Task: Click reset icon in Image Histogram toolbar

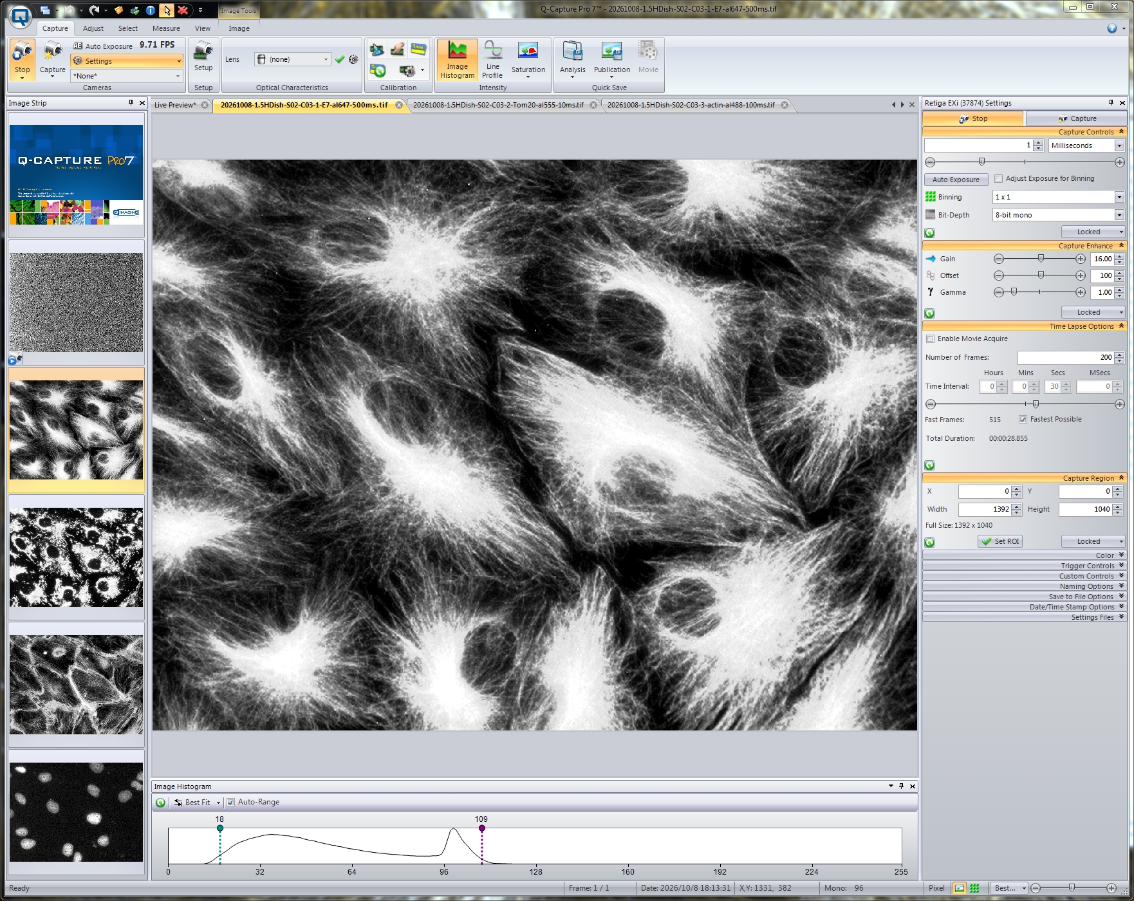Action: point(160,803)
